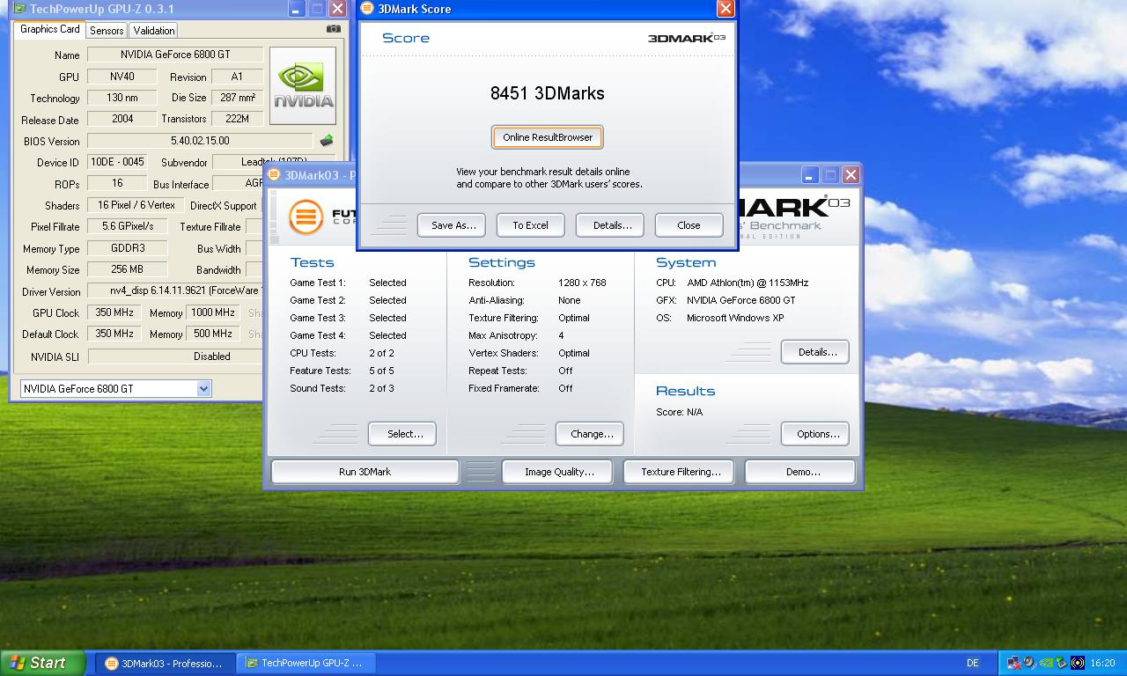Click Save As in score dialog
1127x676 pixels.
(x=453, y=225)
